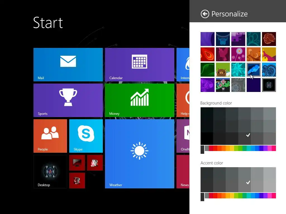Open the Calendar tile
The height and width of the screenshot is (214, 286).
(x=140, y=65)
